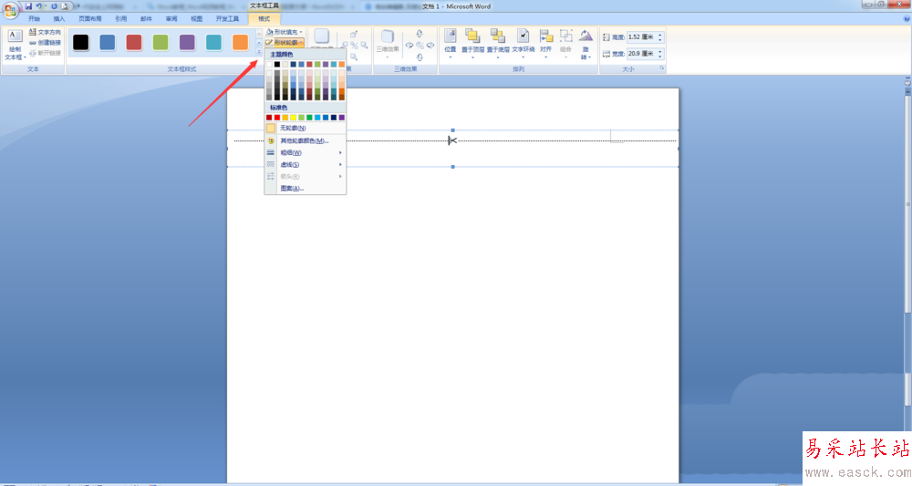This screenshot has width=912, height=486.
Task: Pick orange from theme colors top row
Action: click(x=341, y=64)
